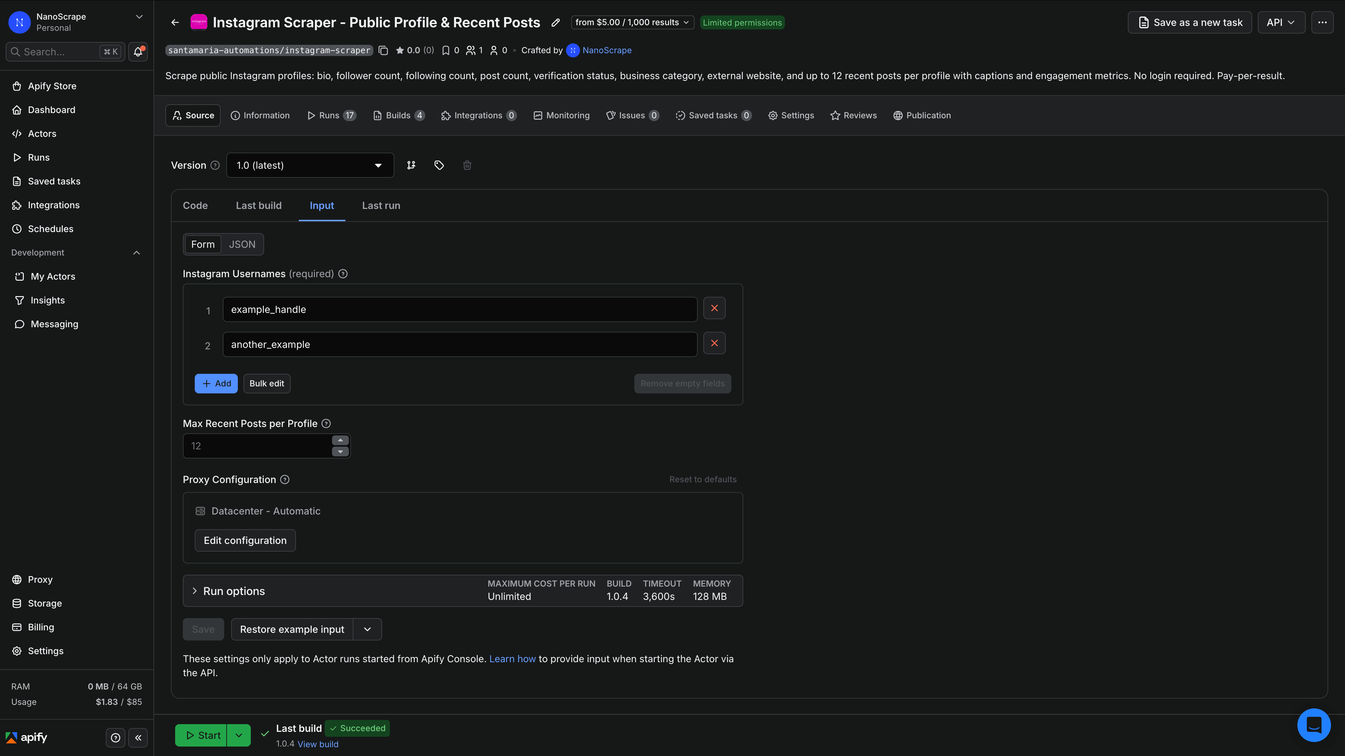This screenshot has width=1345, height=756.
Task: Open Messaging under Development
Action: click(x=77, y=324)
